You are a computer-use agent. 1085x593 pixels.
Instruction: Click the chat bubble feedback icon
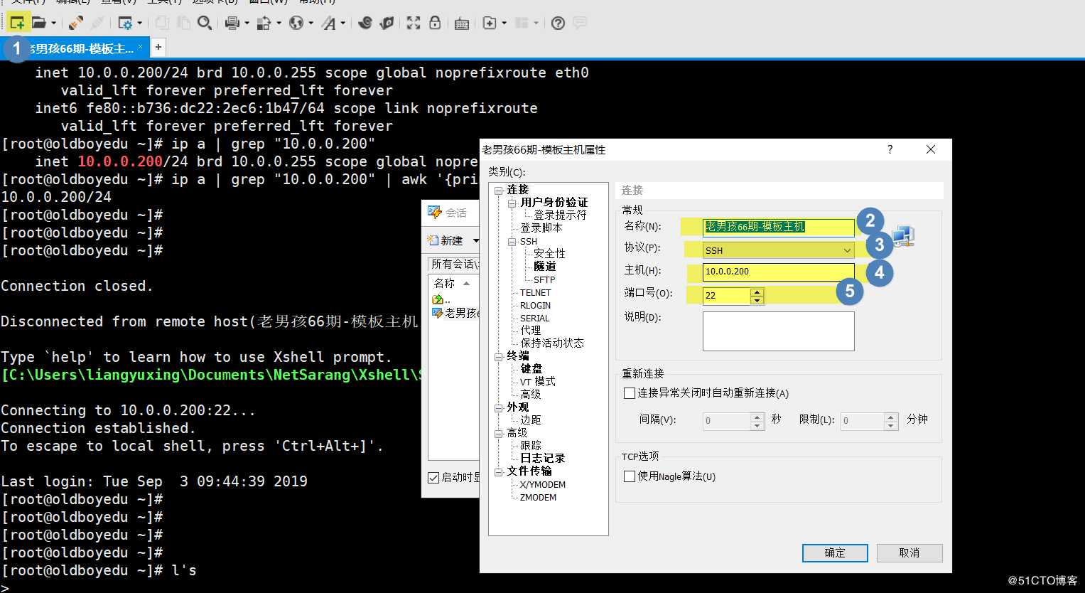pyautogui.click(x=580, y=23)
